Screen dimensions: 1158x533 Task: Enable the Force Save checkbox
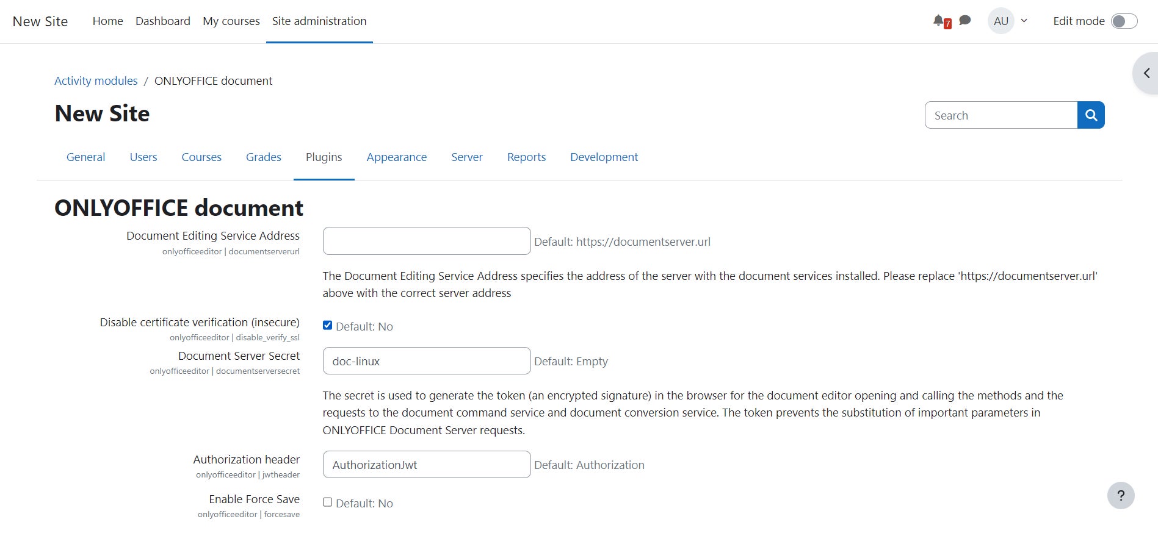click(x=328, y=503)
